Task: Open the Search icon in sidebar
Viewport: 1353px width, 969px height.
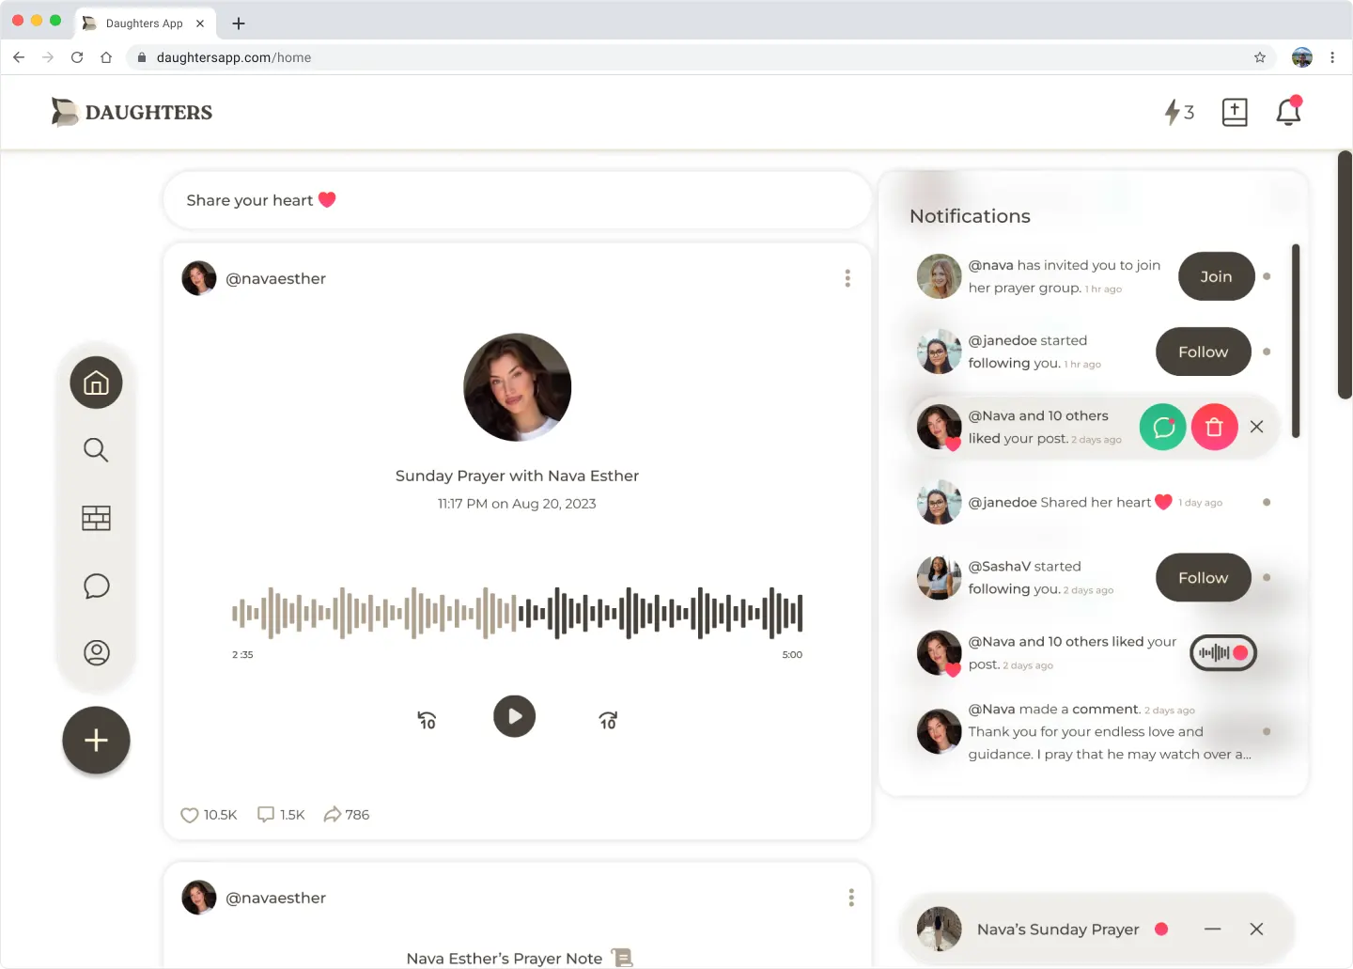Action: [x=96, y=450]
